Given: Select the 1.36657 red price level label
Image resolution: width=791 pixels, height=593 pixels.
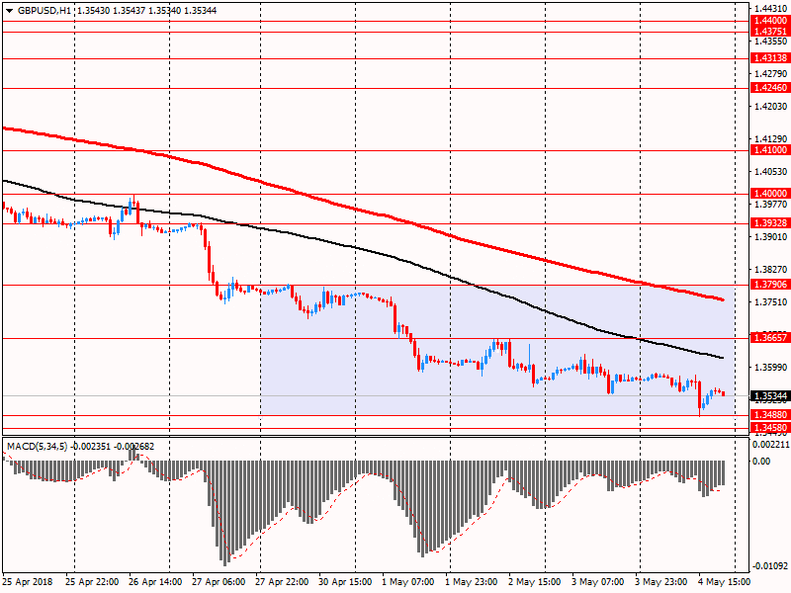Looking at the screenshot, I should (x=770, y=338).
